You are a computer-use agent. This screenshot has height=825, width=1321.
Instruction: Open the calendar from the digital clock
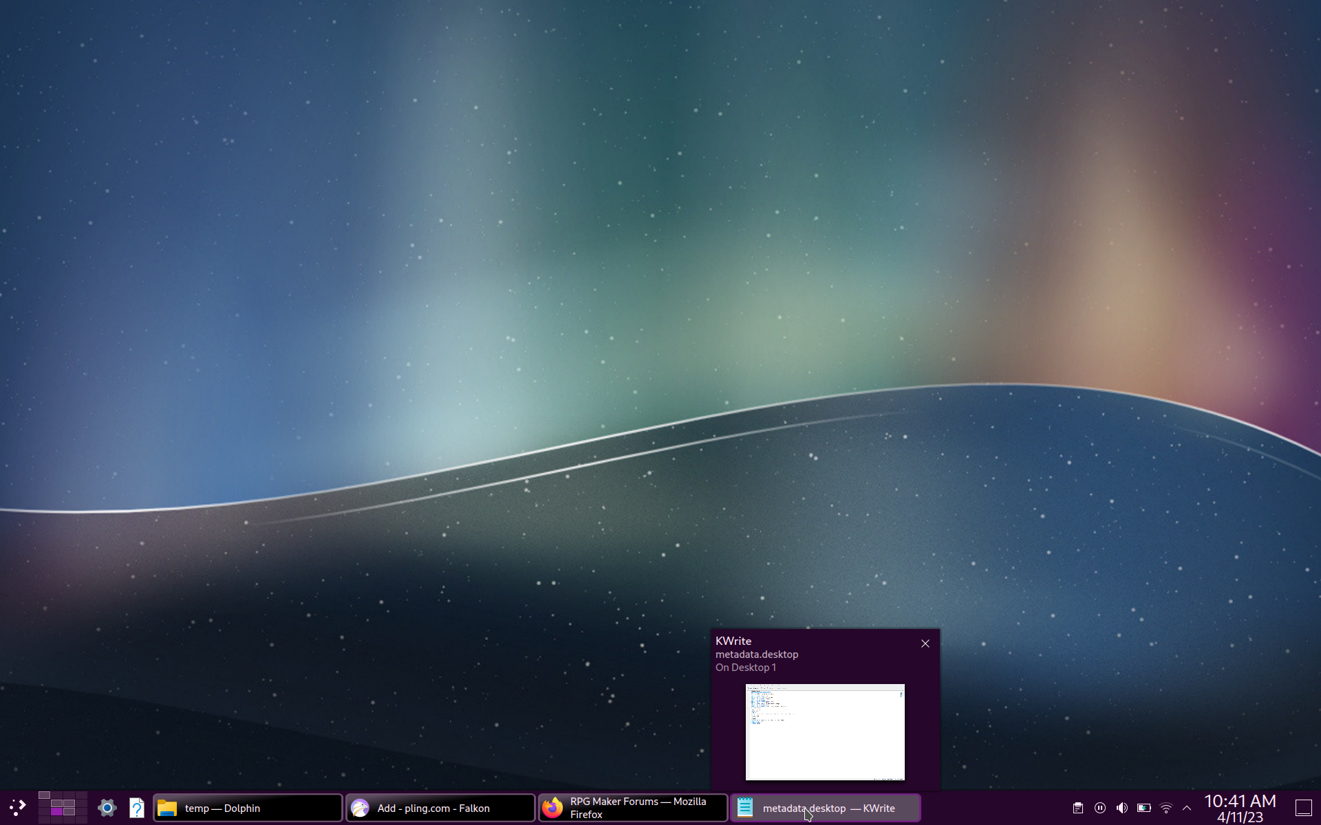click(1240, 808)
